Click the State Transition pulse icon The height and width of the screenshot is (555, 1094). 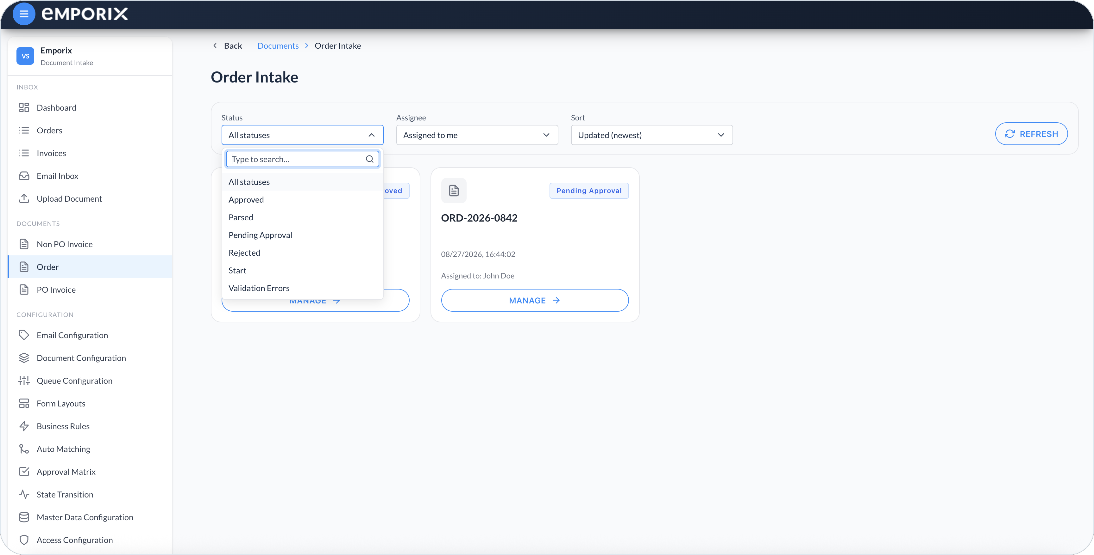coord(24,494)
